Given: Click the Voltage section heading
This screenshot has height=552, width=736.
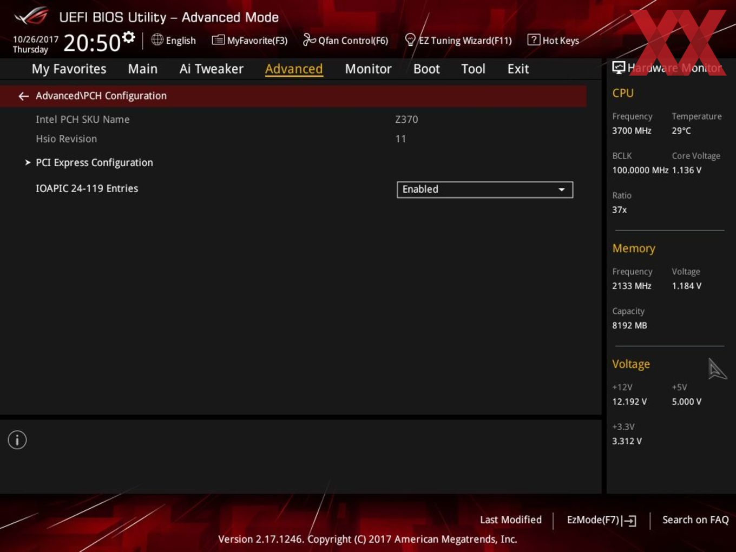Looking at the screenshot, I should point(631,364).
